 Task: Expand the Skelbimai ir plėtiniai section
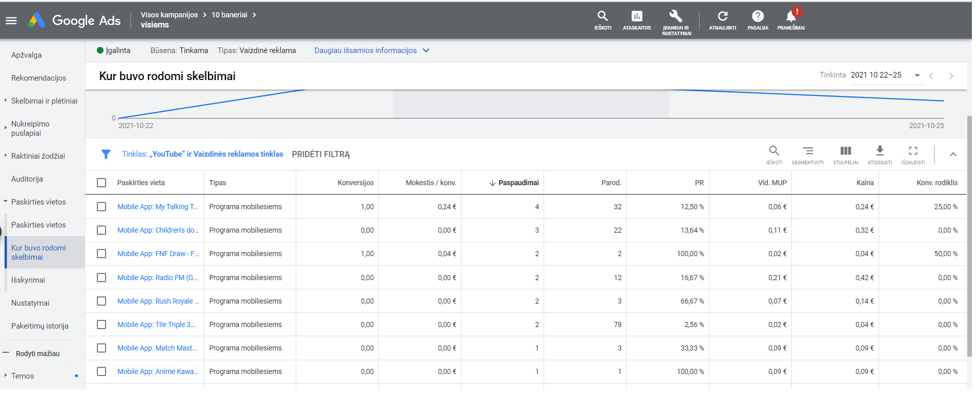point(44,101)
